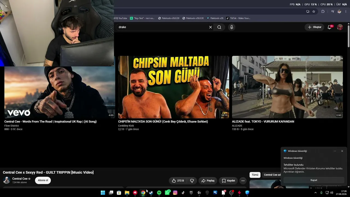Open Central Cee channel avatar
The height and width of the screenshot is (197, 350).
7,180
